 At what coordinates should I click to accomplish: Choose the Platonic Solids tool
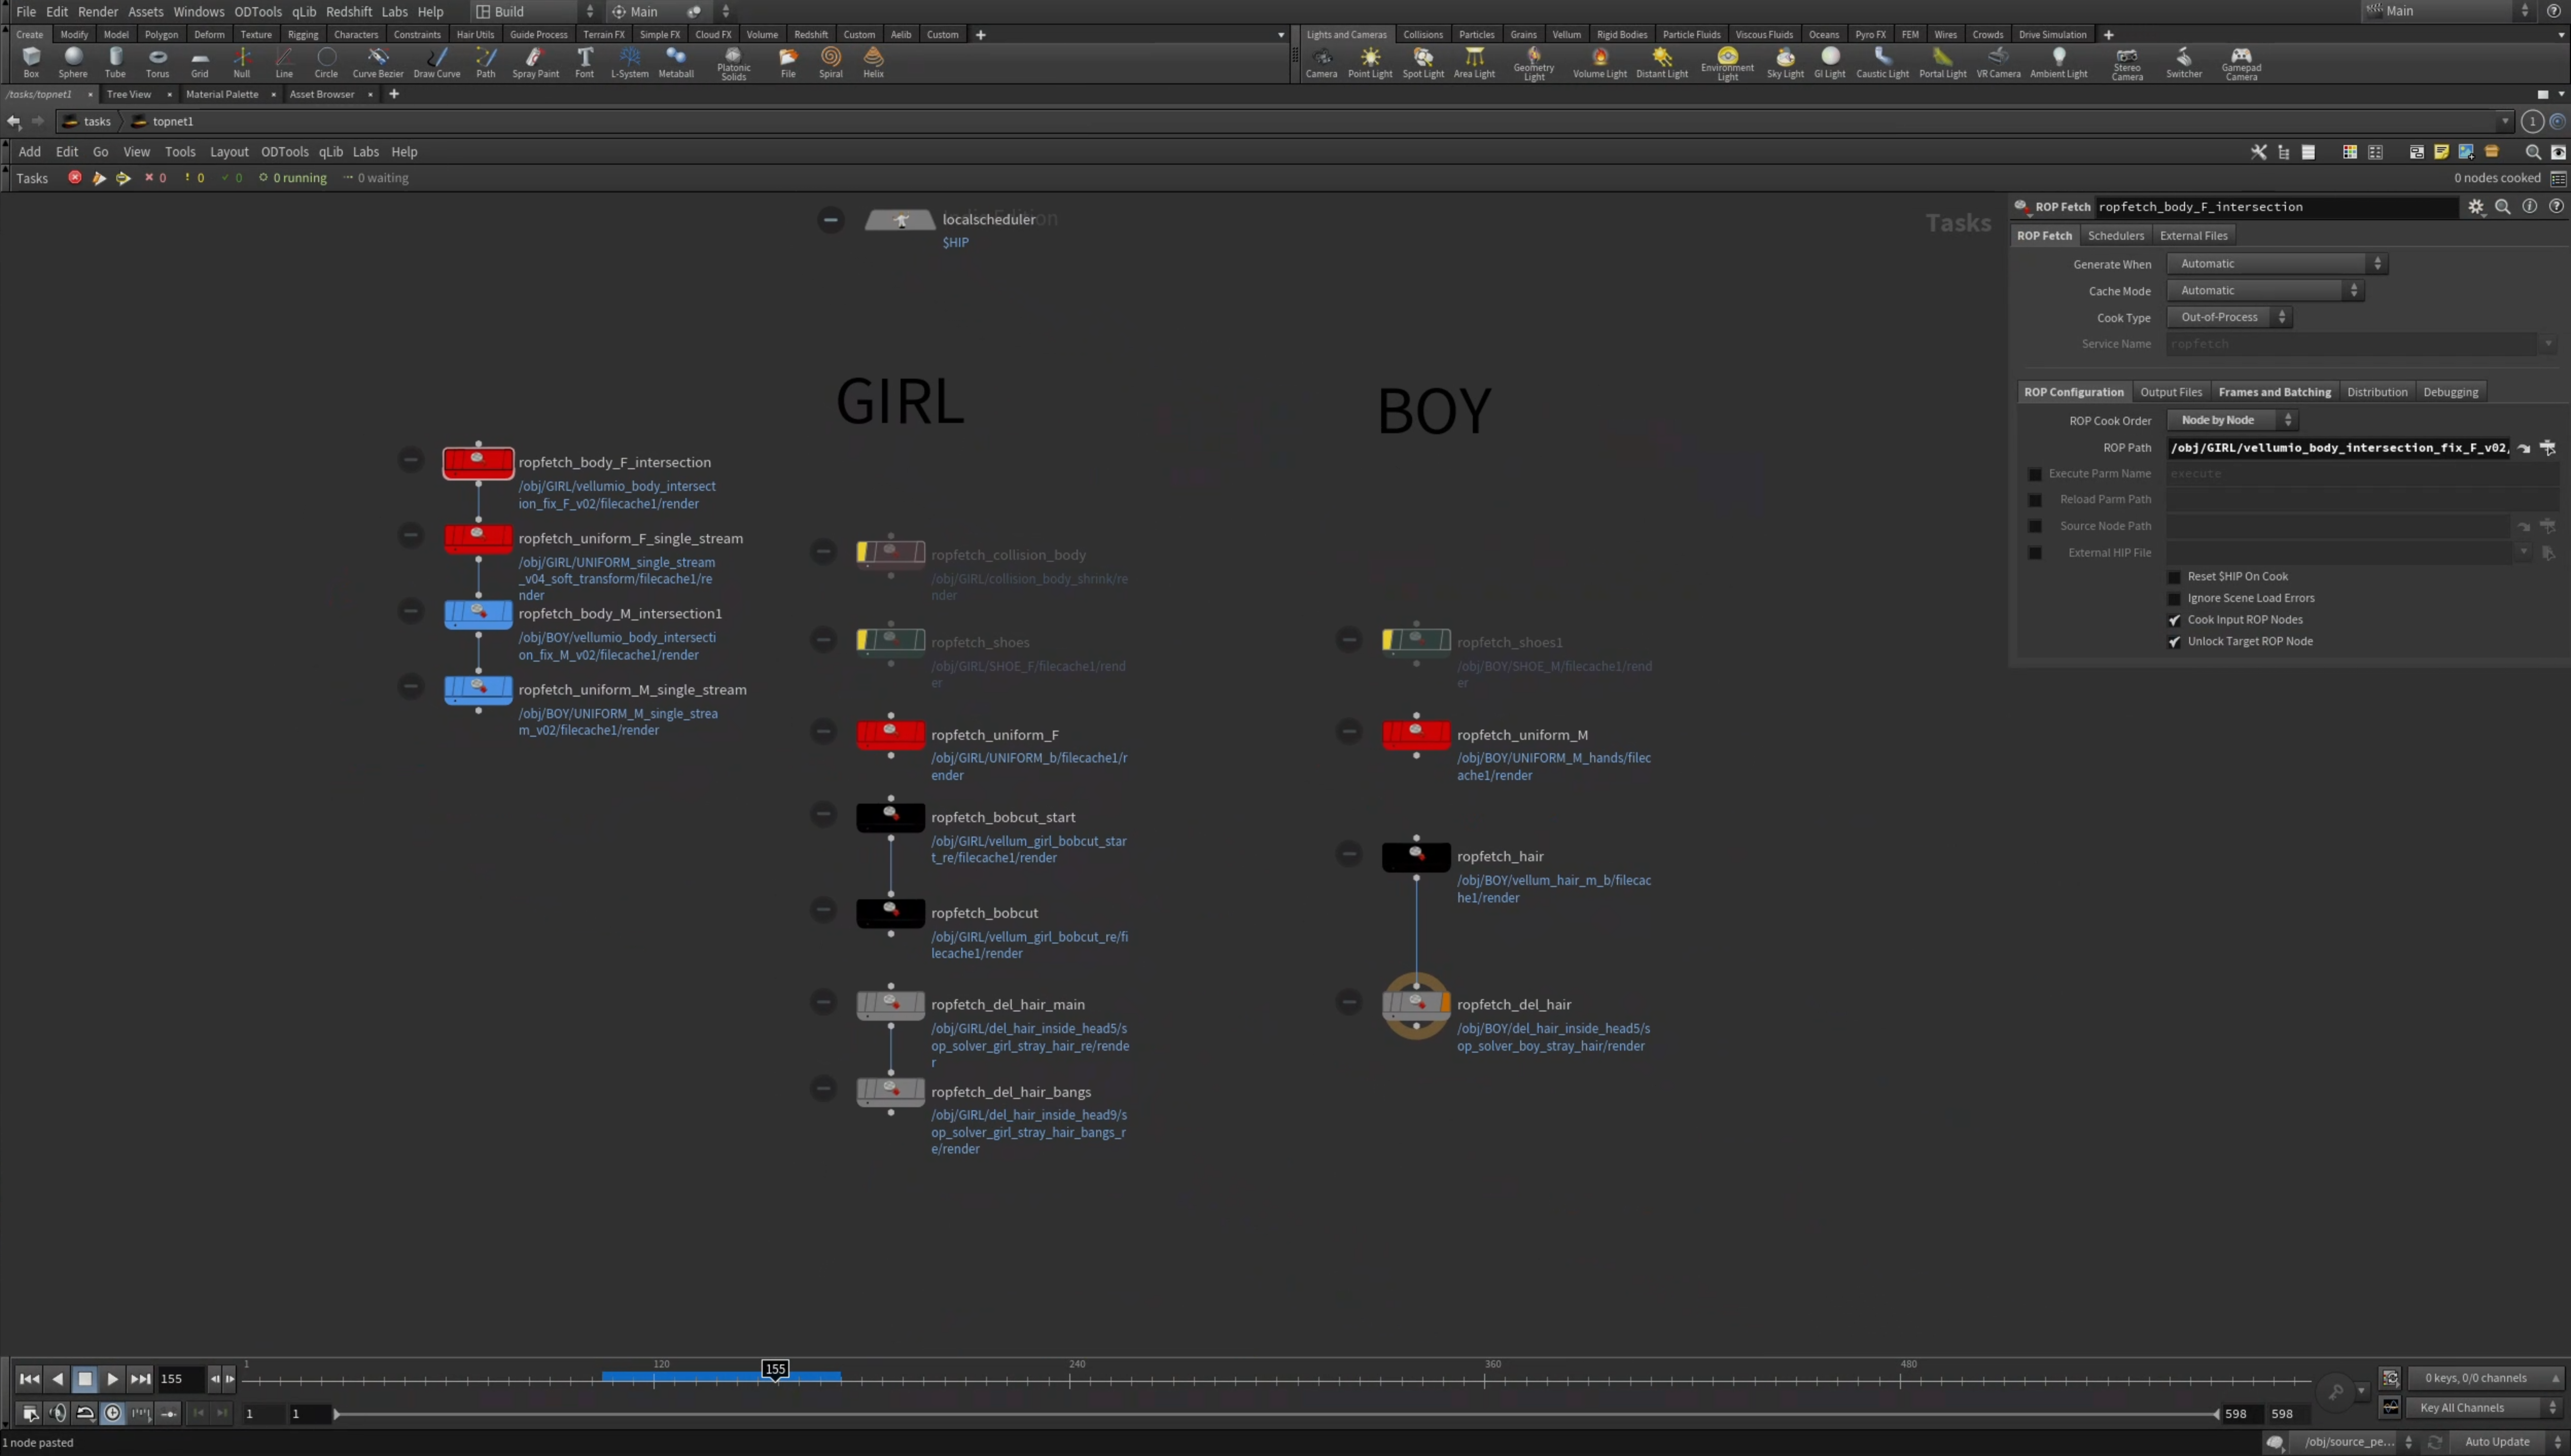[x=733, y=63]
